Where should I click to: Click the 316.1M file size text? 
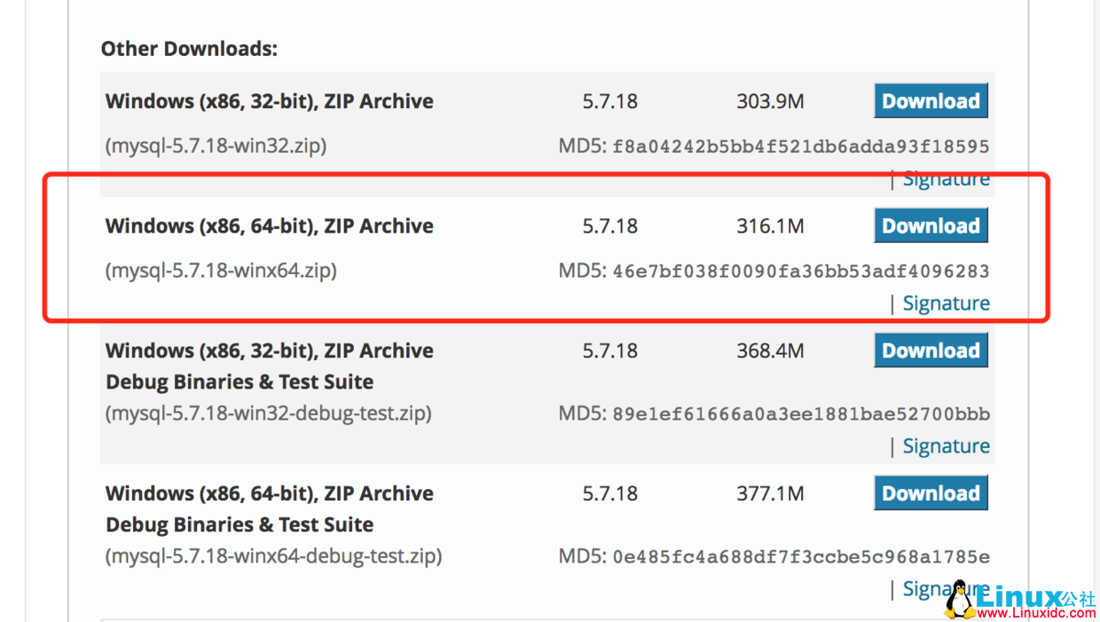(770, 226)
